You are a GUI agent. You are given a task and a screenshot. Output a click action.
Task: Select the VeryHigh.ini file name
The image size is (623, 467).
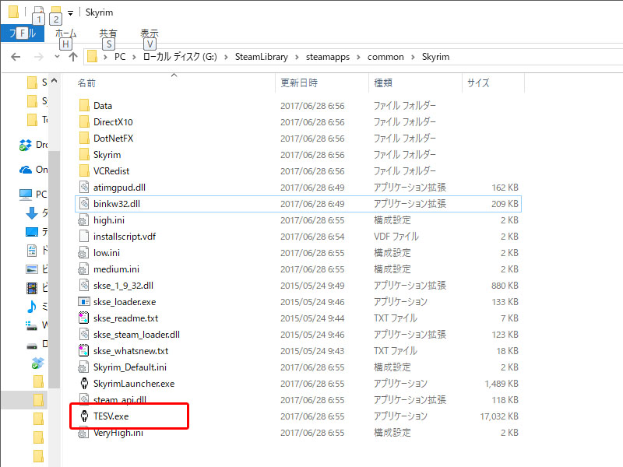click(x=118, y=433)
